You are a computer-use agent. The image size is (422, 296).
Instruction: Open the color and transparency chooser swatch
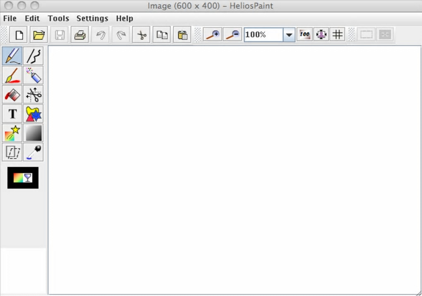(x=23, y=178)
